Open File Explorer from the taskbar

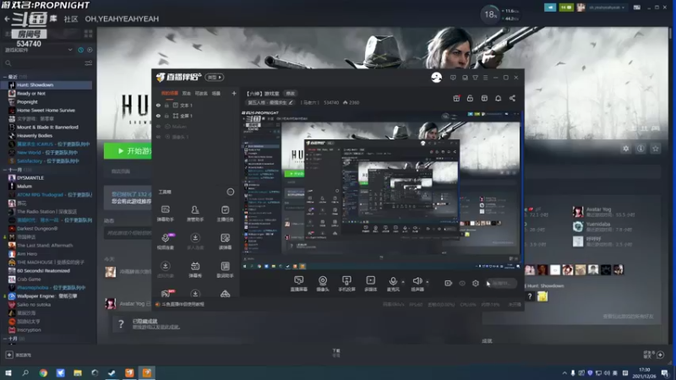(x=78, y=373)
